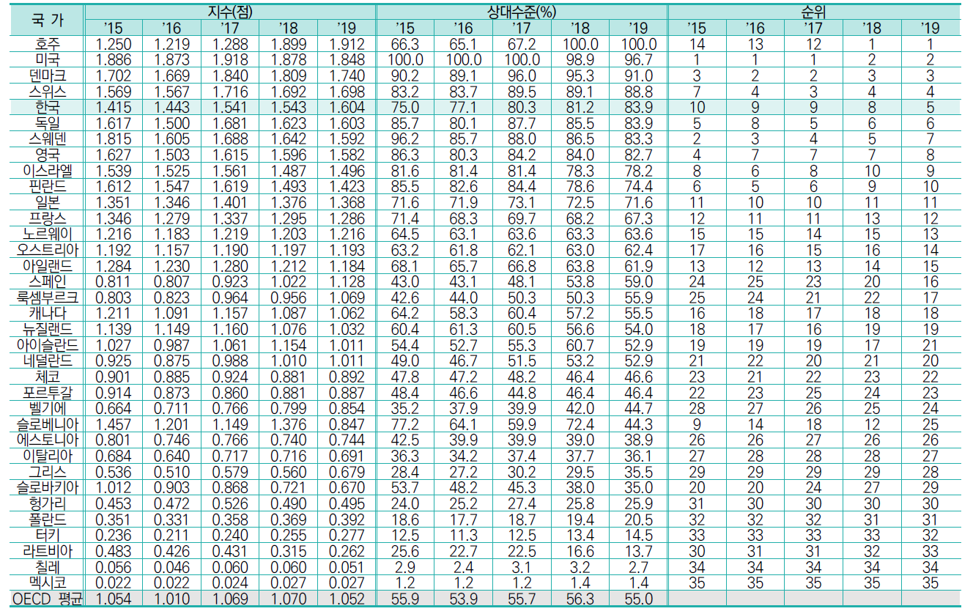Click 덴마크's '17 index value 1.840
Viewport: 973px width, 614px height.
click(231, 75)
